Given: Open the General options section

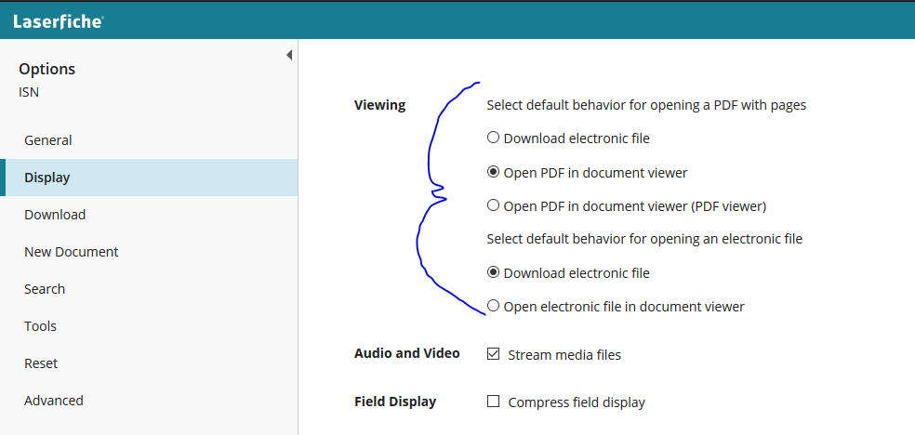Looking at the screenshot, I should (x=149, y=140).
